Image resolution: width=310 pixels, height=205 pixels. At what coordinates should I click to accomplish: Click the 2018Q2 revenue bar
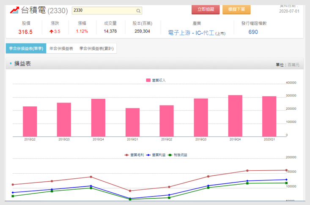pyautogui.click(x=30, y=122)
